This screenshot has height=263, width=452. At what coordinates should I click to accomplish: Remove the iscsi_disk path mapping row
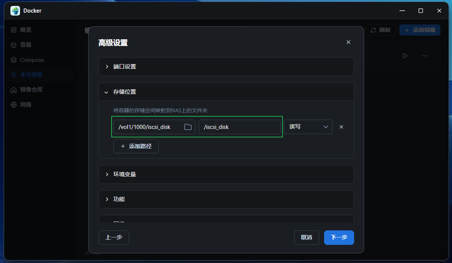point(342,127)
